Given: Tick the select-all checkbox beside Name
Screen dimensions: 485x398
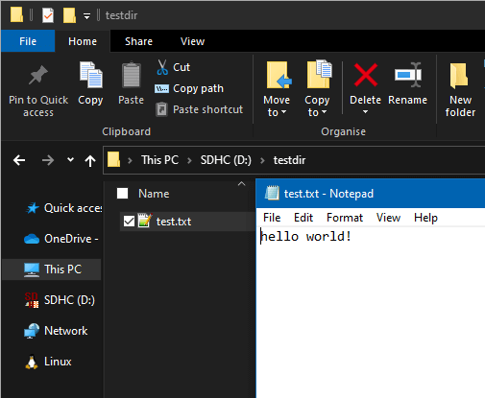Looking at the screenshot, I should coord(122,194).
